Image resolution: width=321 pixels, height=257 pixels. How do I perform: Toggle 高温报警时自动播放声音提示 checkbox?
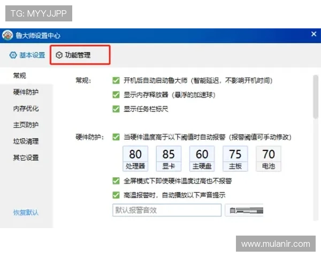pos(116,195)
